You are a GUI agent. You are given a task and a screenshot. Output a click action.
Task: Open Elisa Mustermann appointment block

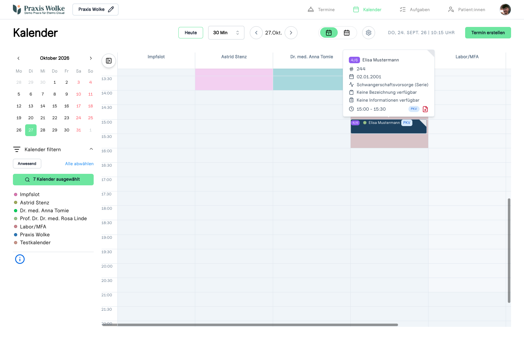(389, 126)
